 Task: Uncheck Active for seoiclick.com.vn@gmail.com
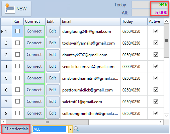pos(156,66)
